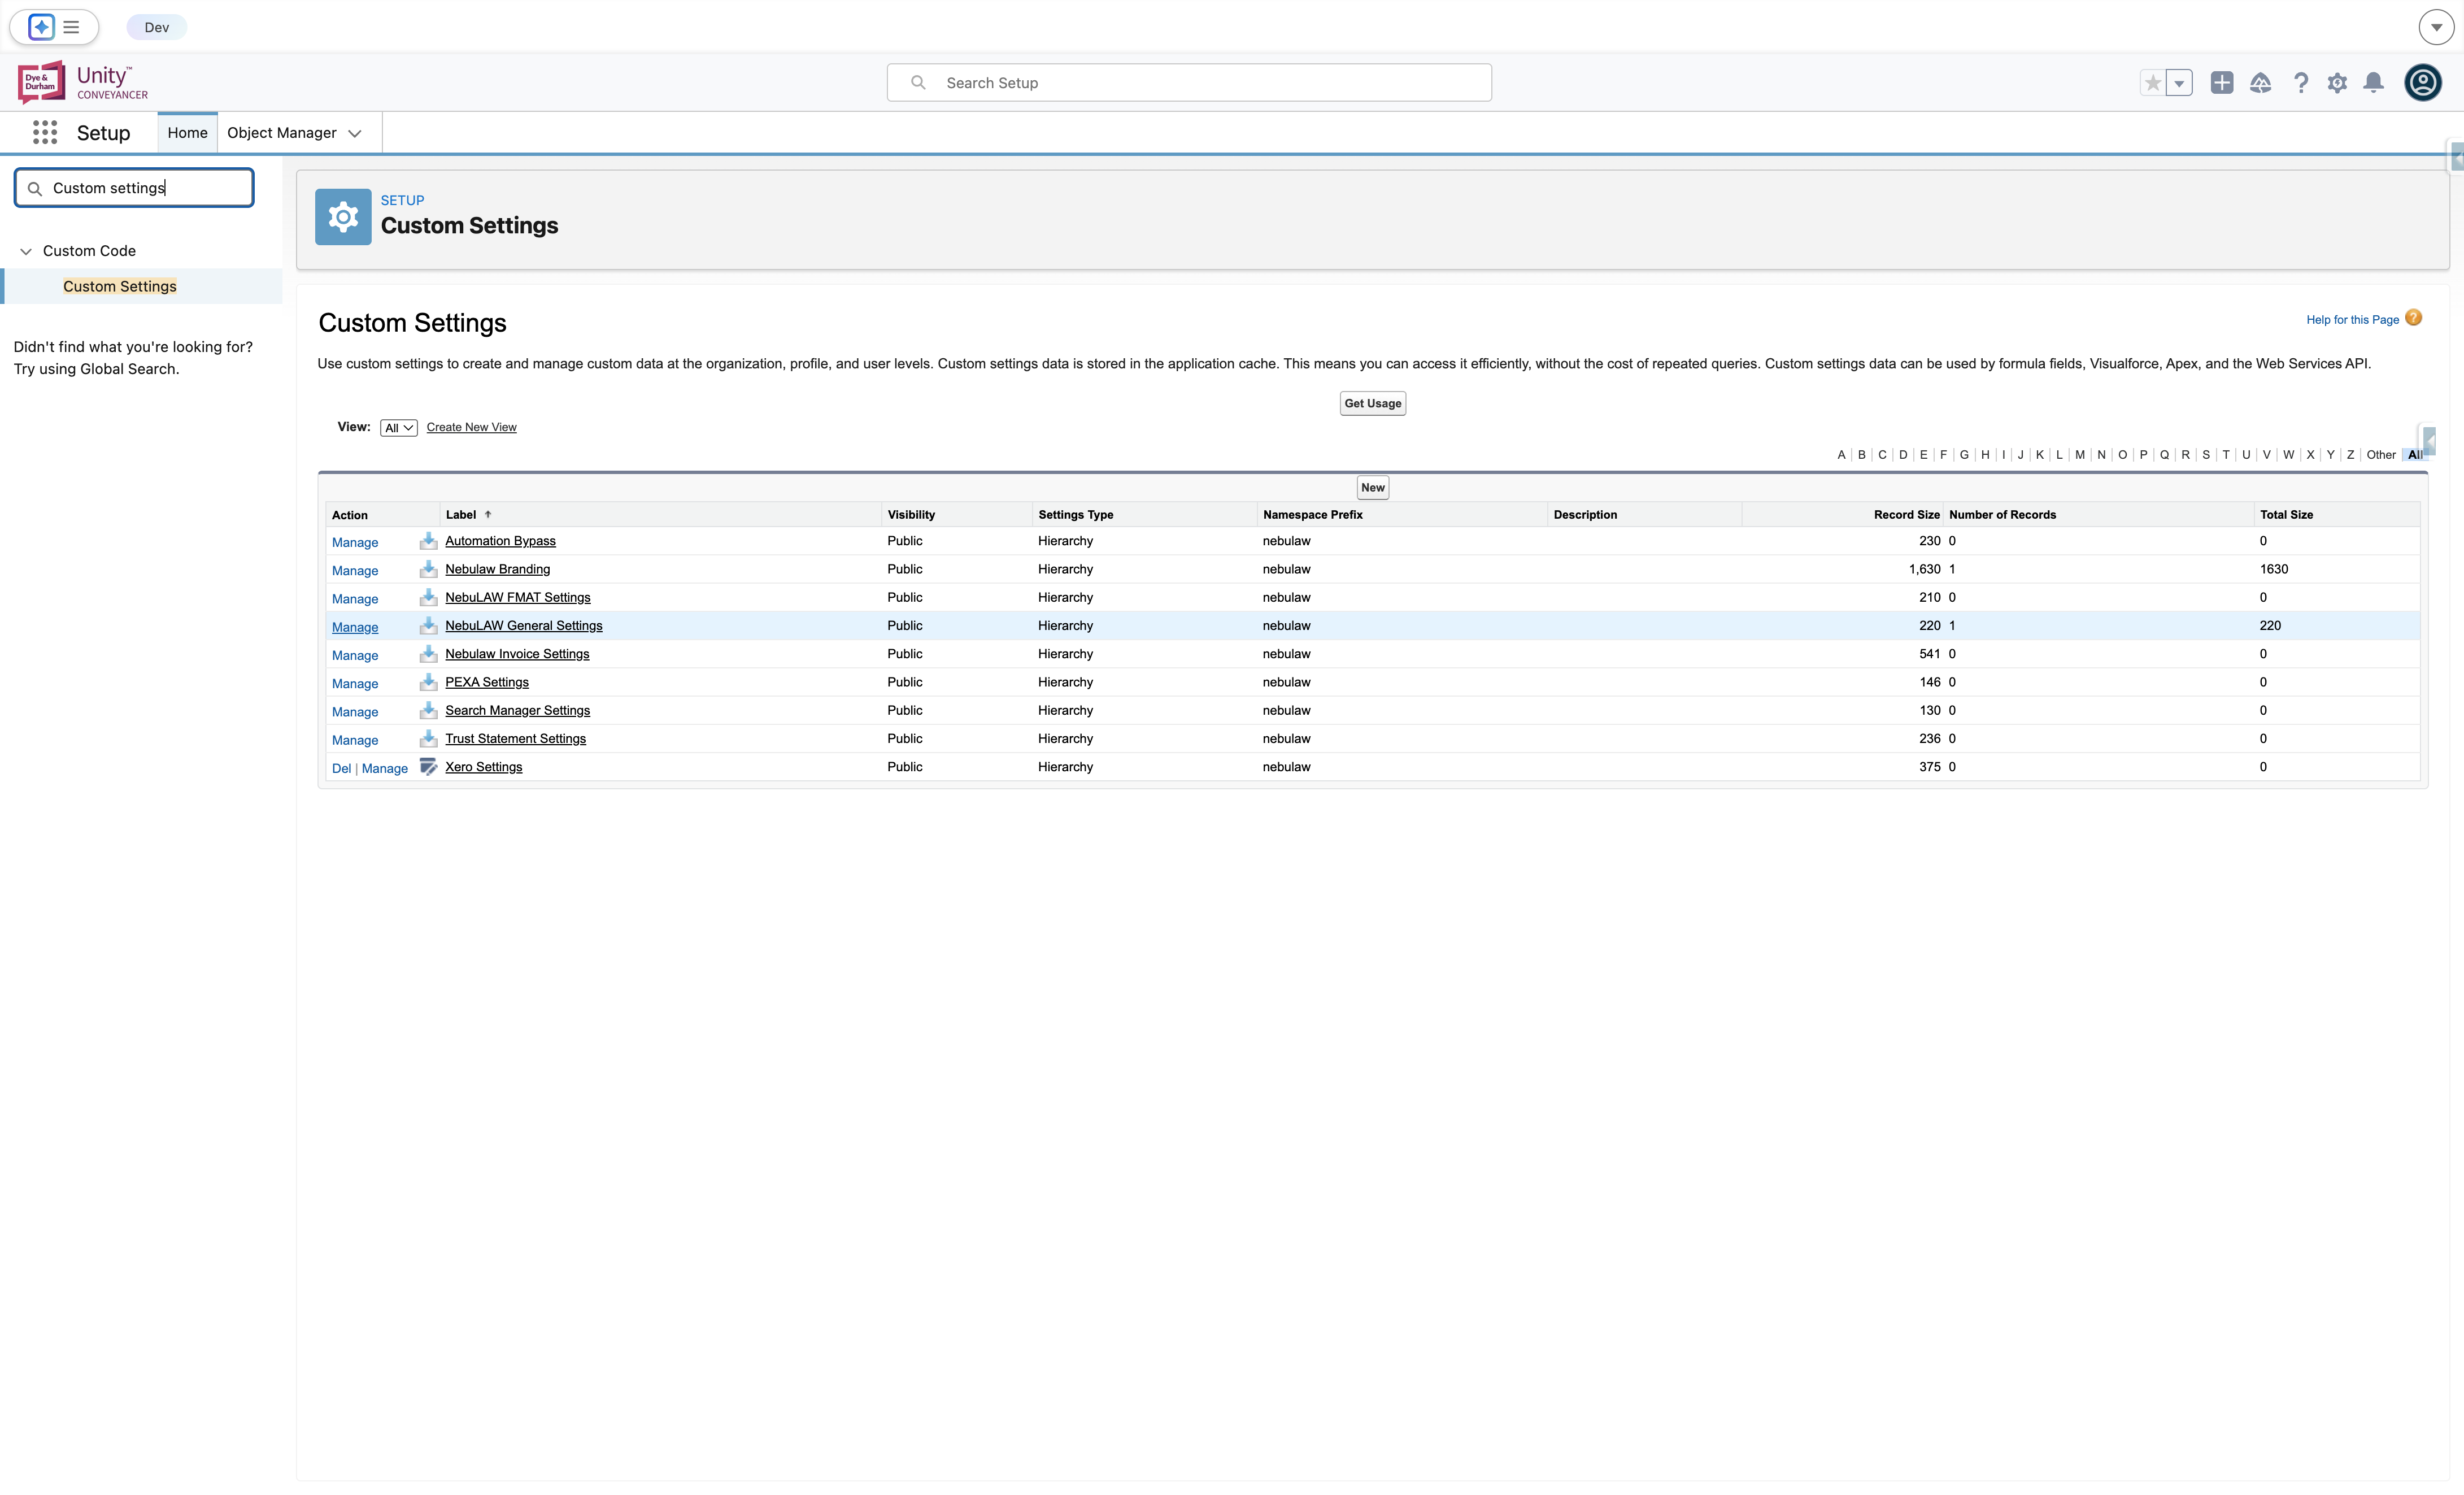
Task: Click the Custom Settings gear header icon
Action: coord(343,217)
